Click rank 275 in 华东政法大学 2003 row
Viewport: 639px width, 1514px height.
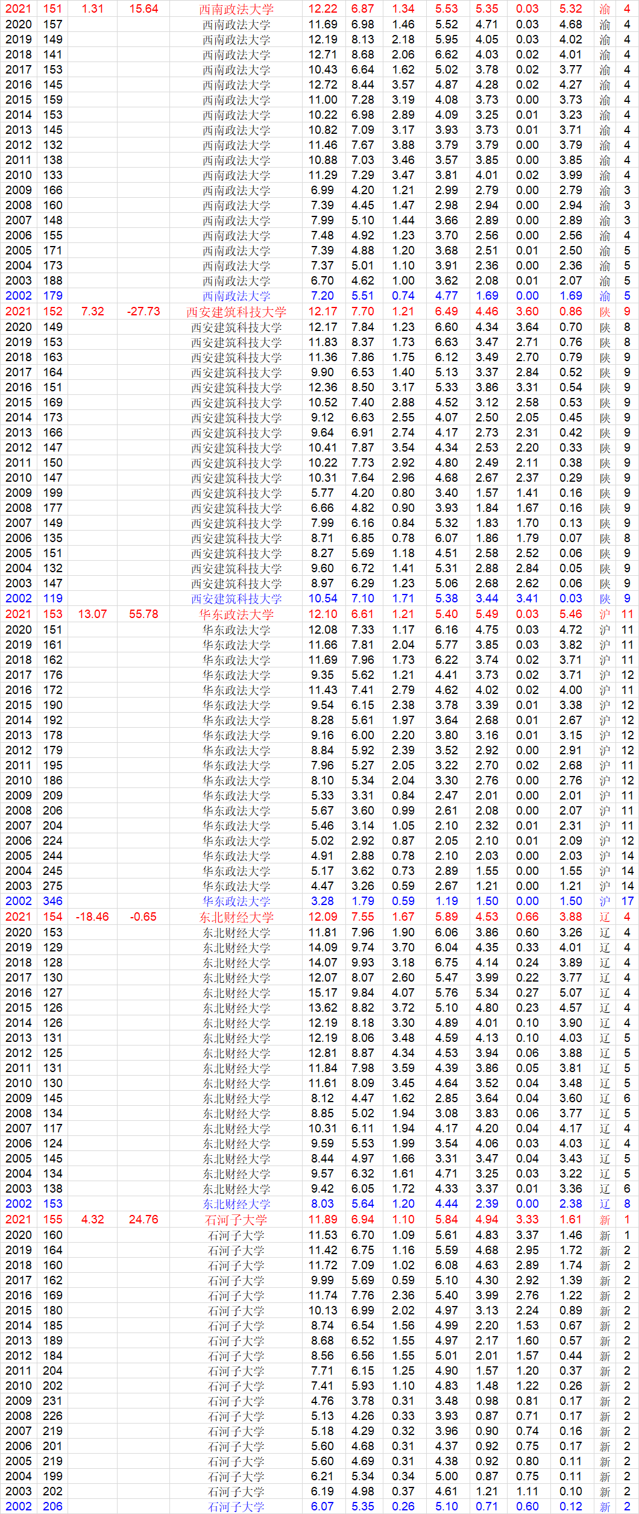tap(52, 886)
